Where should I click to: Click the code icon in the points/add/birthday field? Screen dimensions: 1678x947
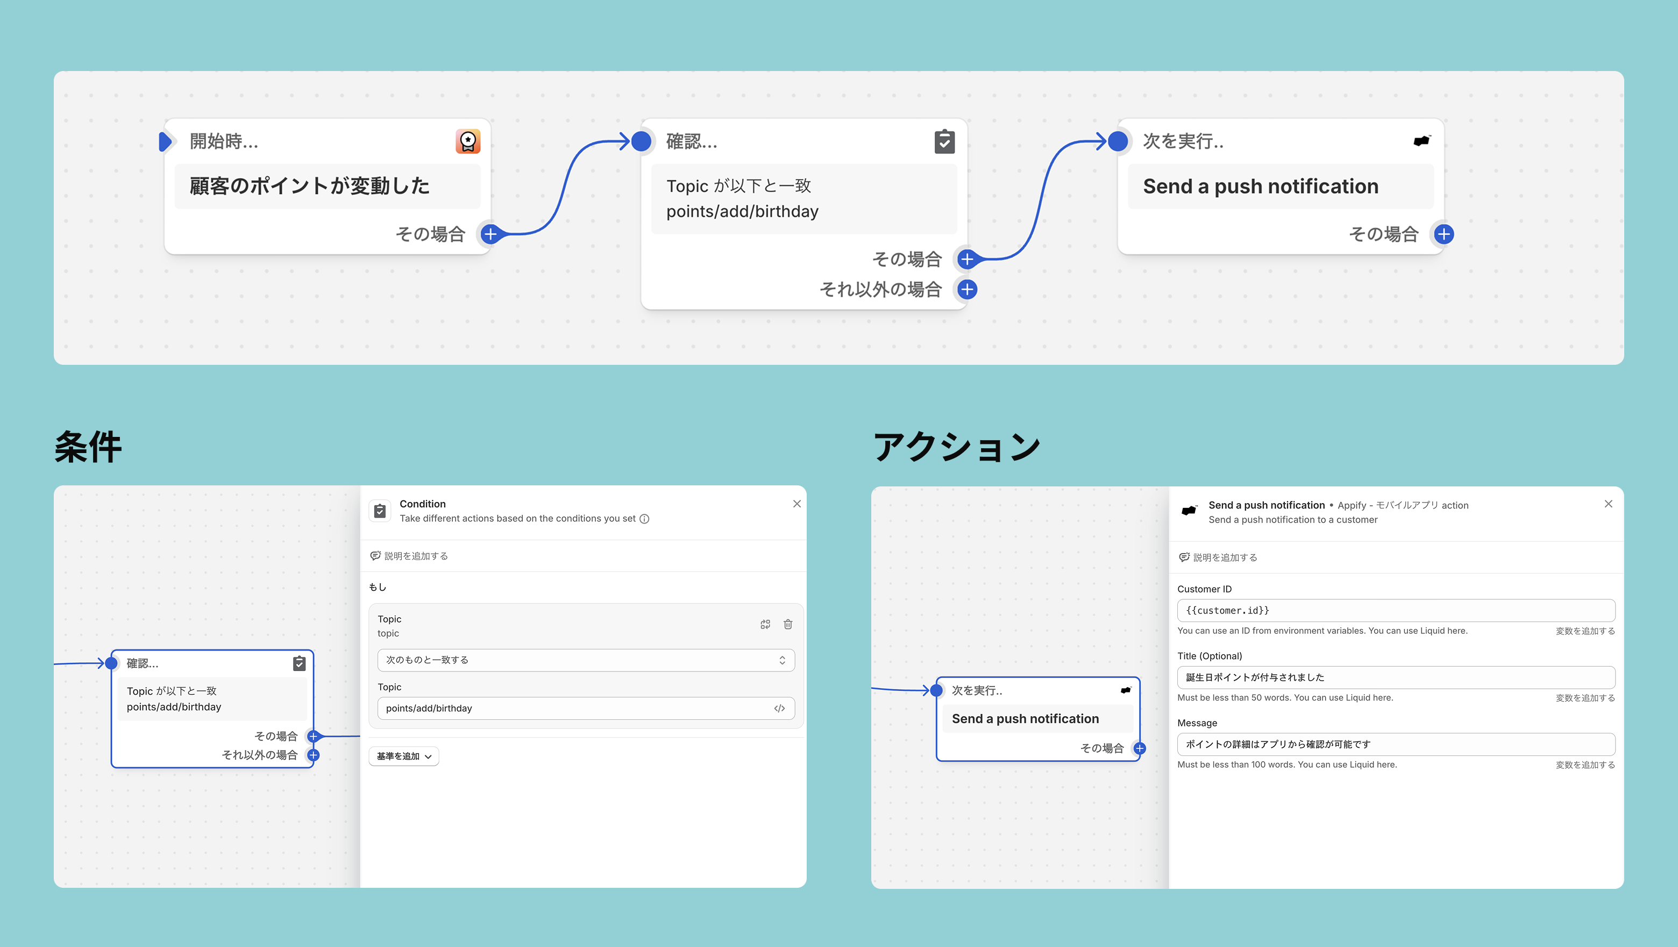point(779,709)
